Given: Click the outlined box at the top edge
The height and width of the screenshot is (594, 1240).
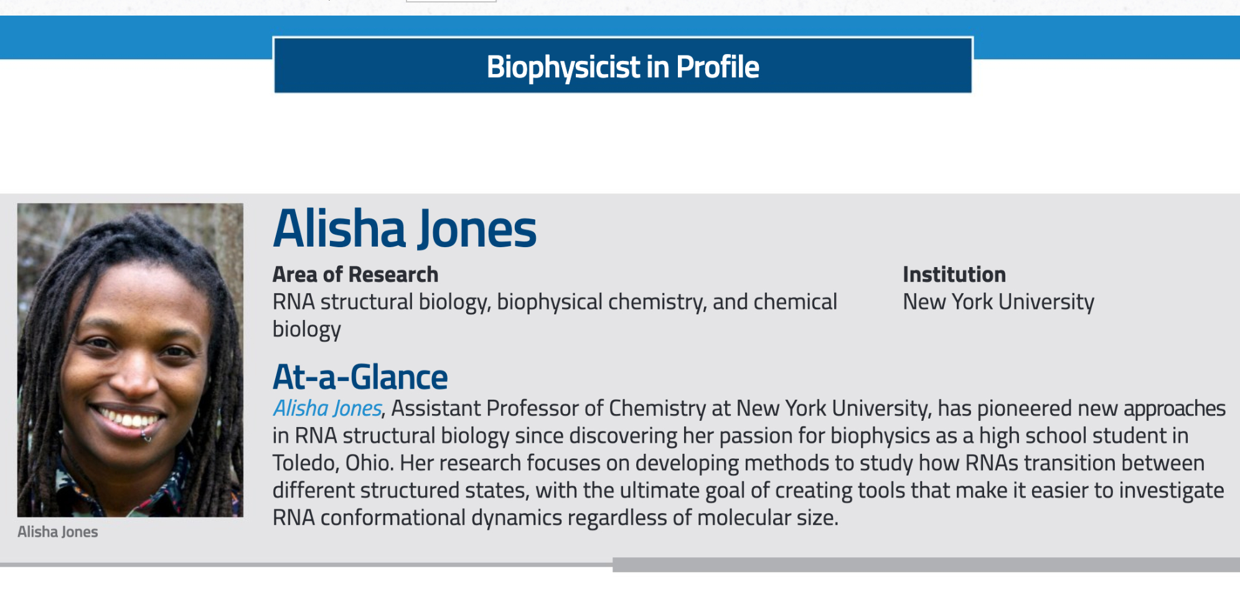Looking at the screenshot, I should click(451, 1).
